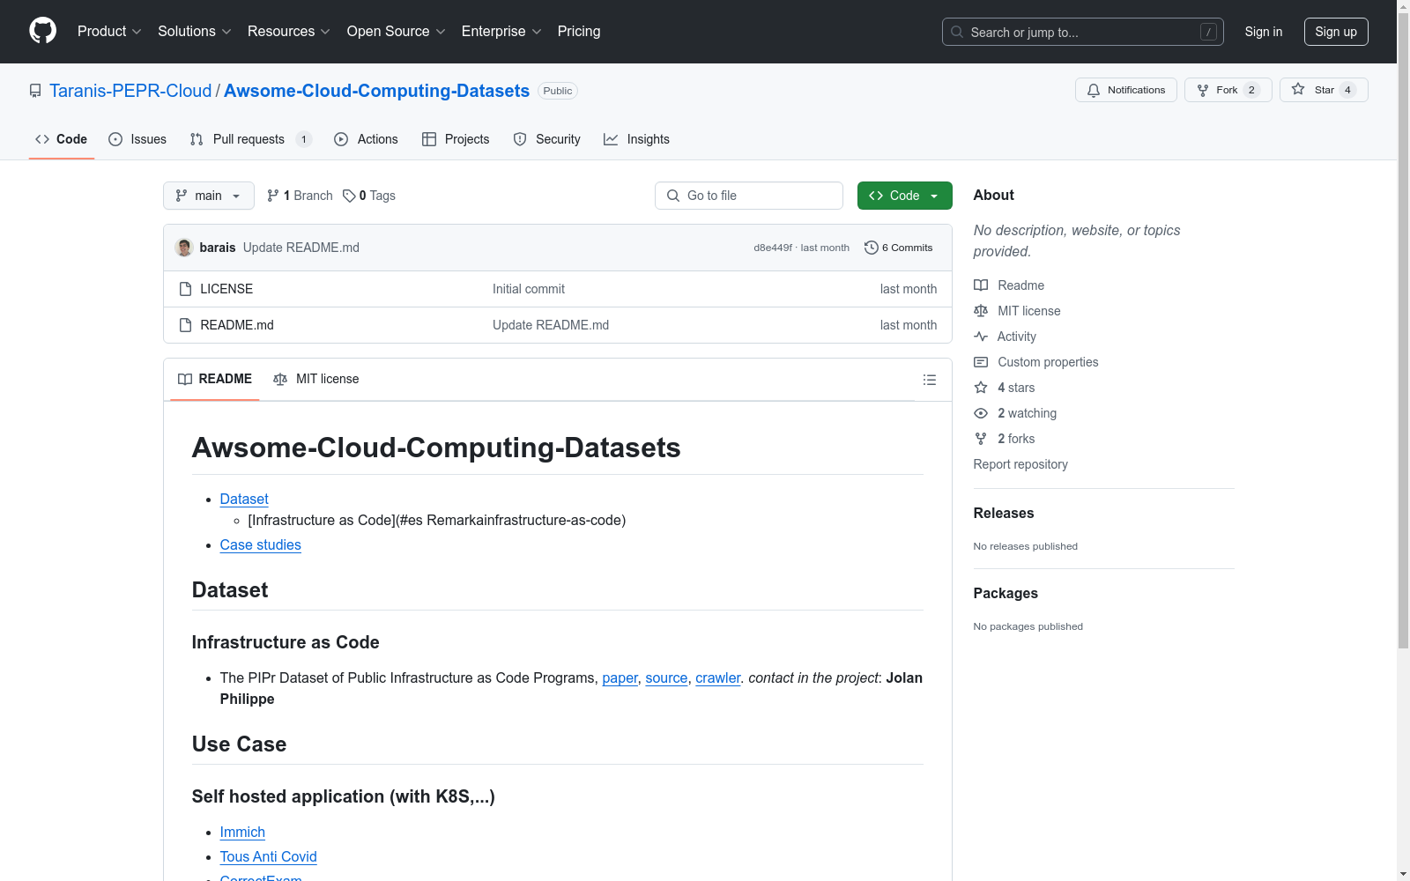
Task: Star this repository
Action: pyautogui.click(x=1324, y=90)
